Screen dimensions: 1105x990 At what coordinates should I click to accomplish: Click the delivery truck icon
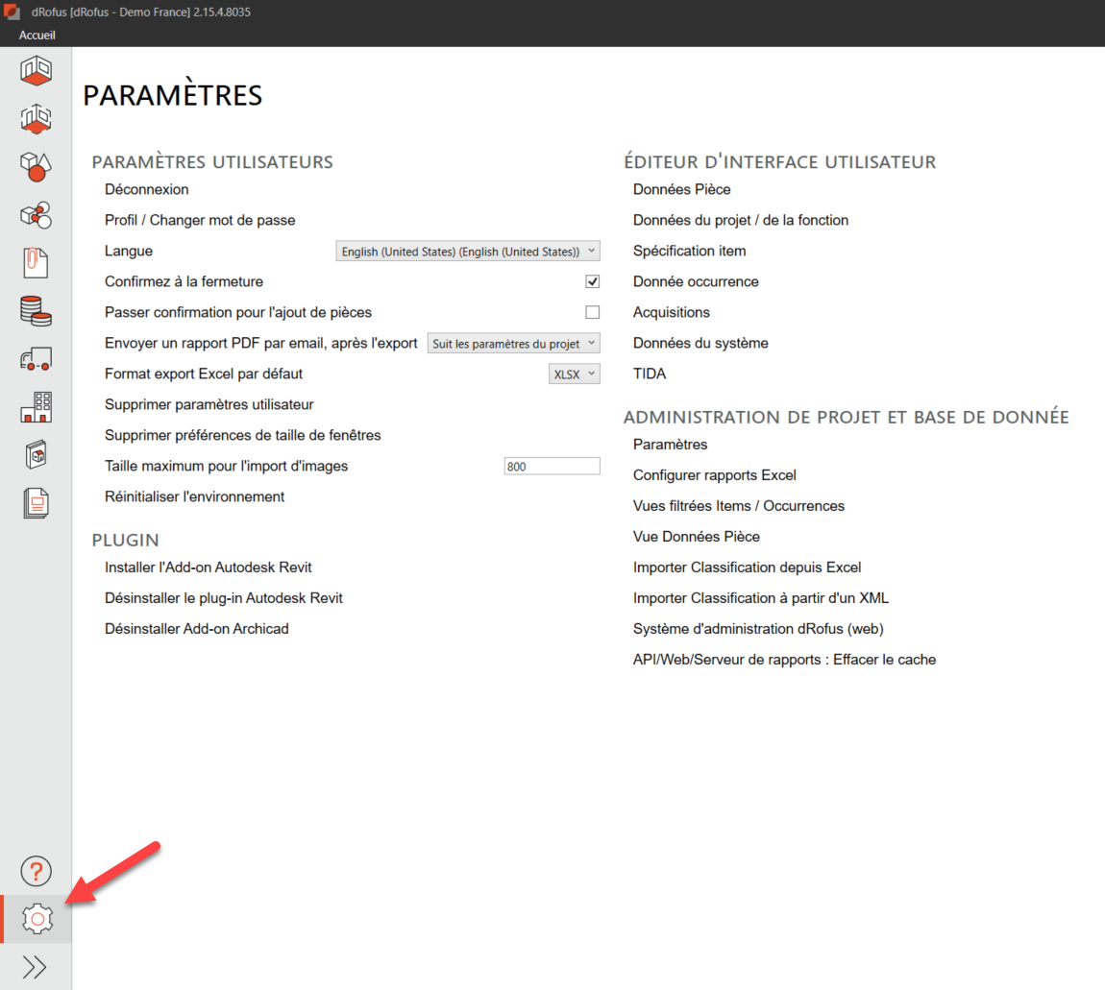click(x=36, y=359)
